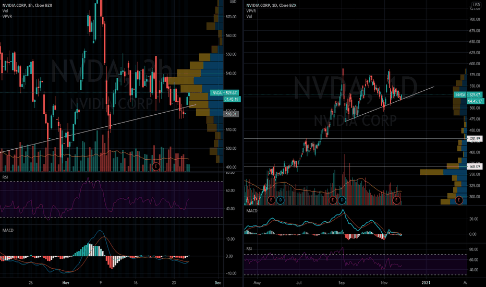The height and width of the screenshot is (287, 486).
Task: Click the '2021' date on daily time axis
Action: tap(426, 283)
